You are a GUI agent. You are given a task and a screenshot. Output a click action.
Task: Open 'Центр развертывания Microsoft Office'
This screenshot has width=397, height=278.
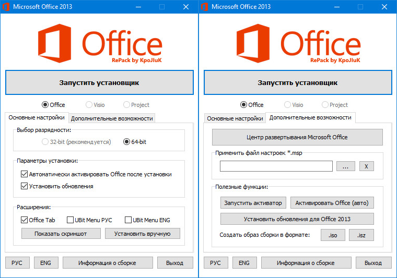tap(297, 137)
